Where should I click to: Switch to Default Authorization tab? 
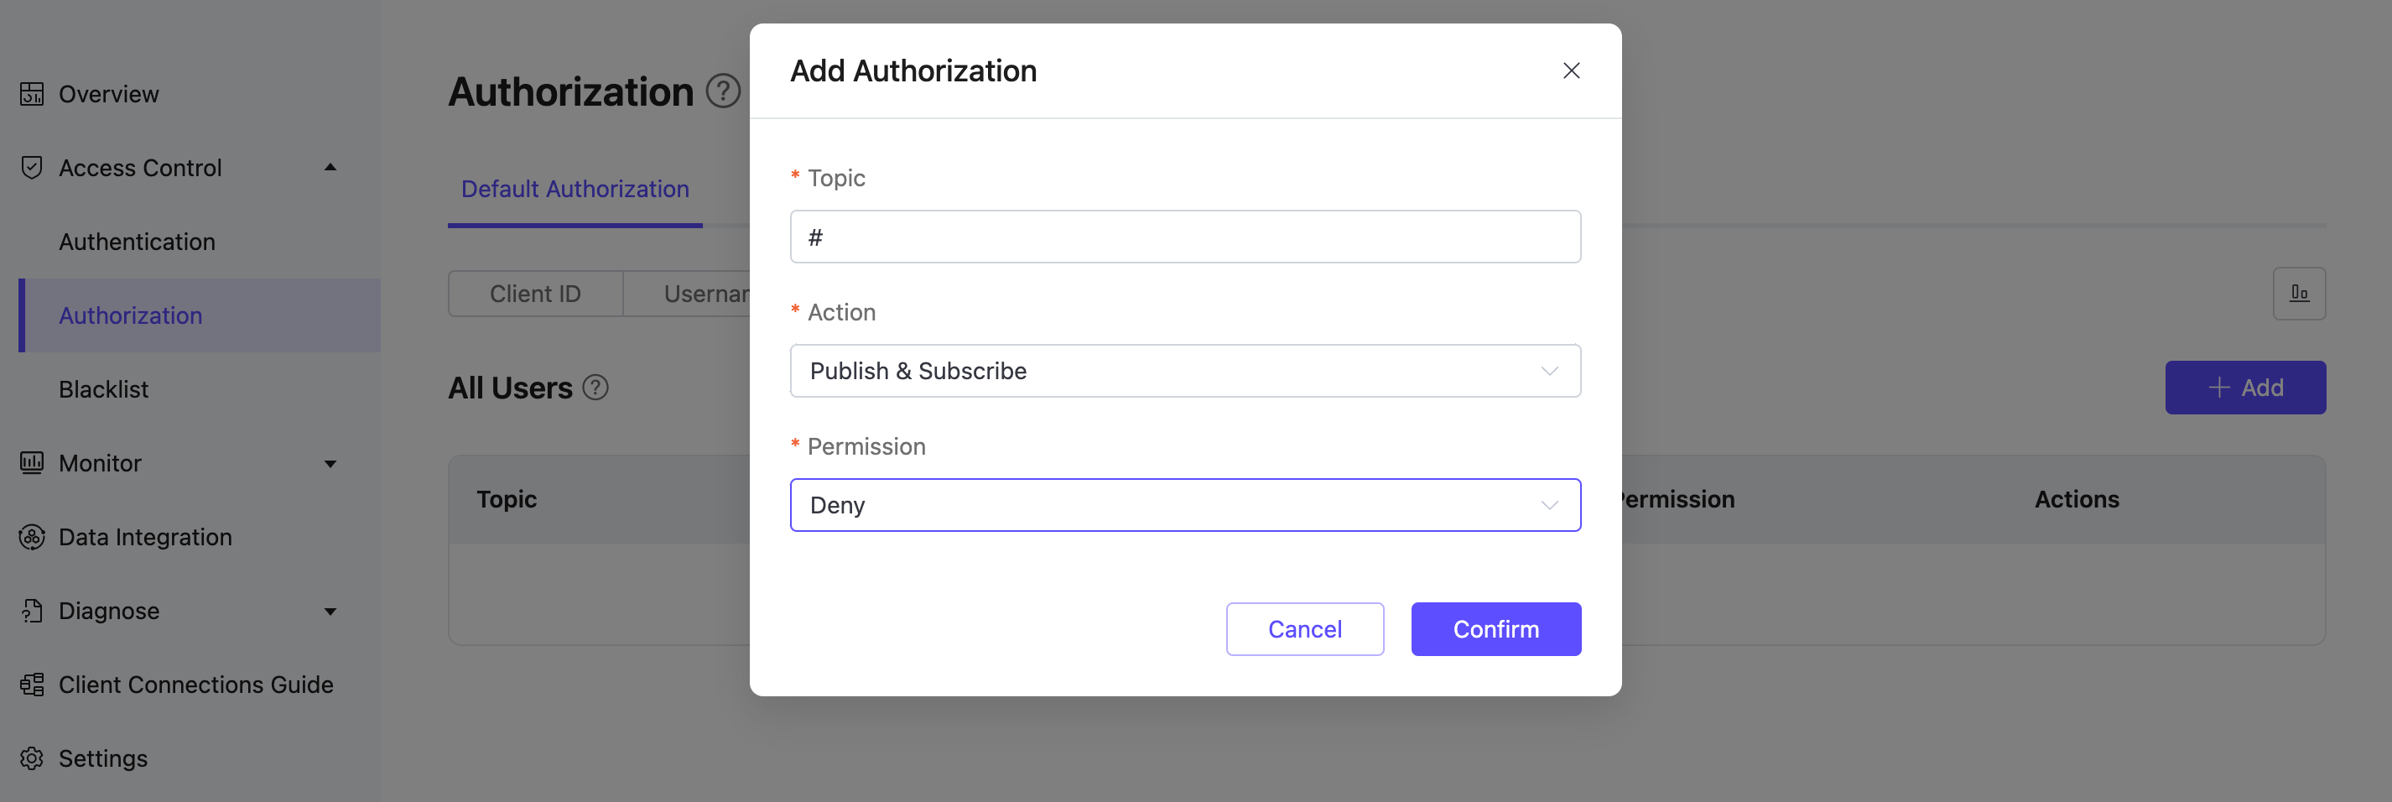click(x=575, y=189)
